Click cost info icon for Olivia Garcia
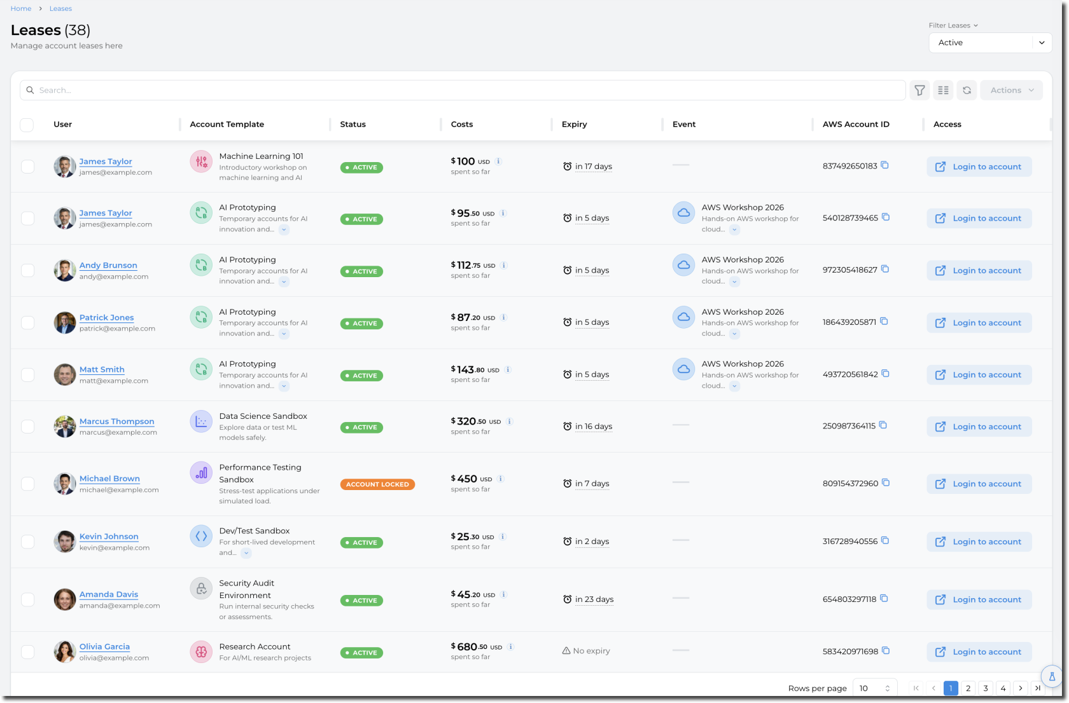This screenshot has height=703, width=1069. coord(511,646)
